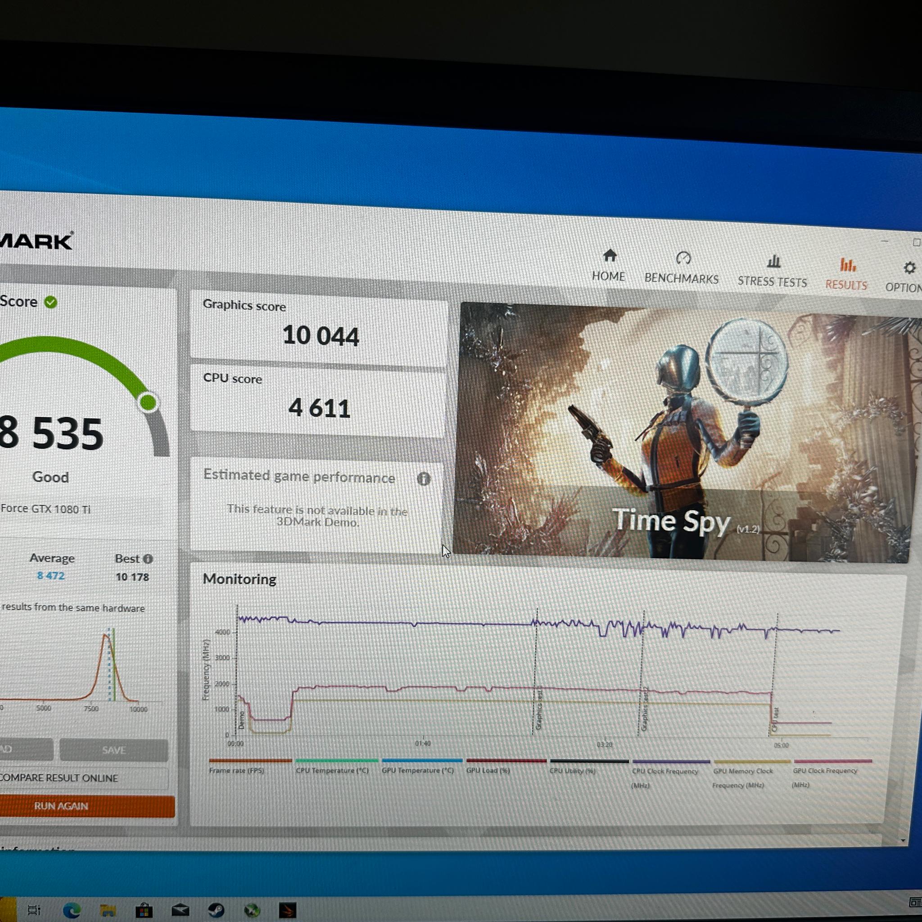Image resolution: width=922 pixels, height=922 pixels.
Task: Click the Graphics test 2 chart marker
Action: click(644, 710)
